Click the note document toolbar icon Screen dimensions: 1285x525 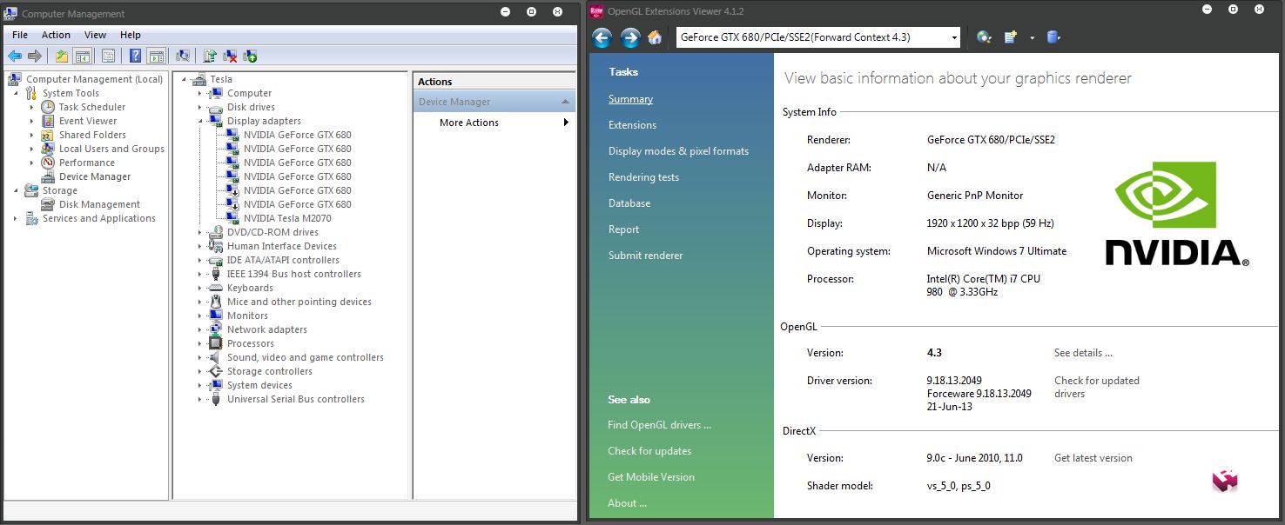(1010, 37)
